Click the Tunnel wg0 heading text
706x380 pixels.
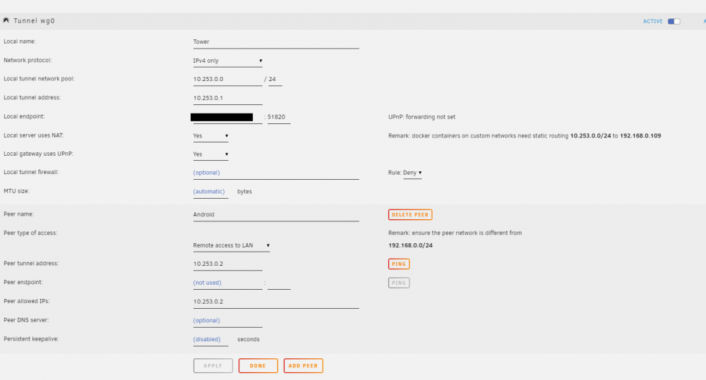[34, 20]
